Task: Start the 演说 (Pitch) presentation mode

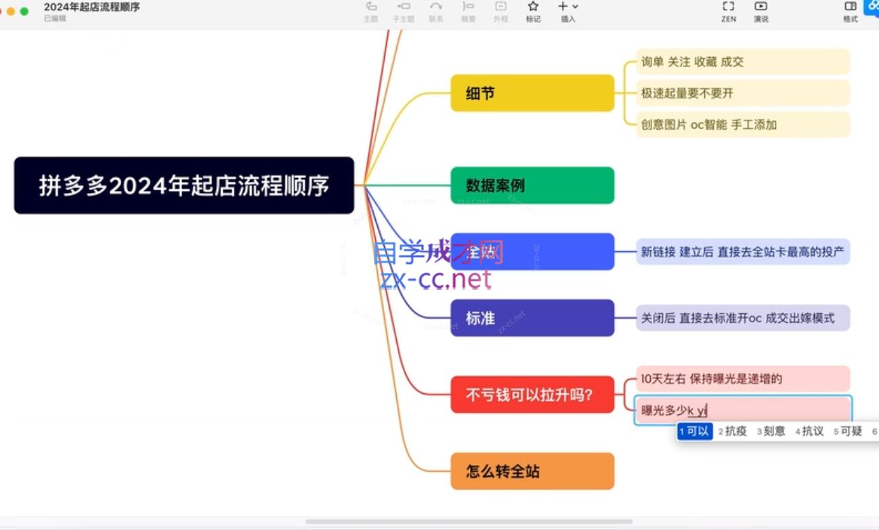Action: point(761,7)
